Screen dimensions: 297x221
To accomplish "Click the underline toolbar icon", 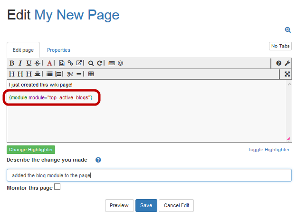I will (x=29, y=63).
